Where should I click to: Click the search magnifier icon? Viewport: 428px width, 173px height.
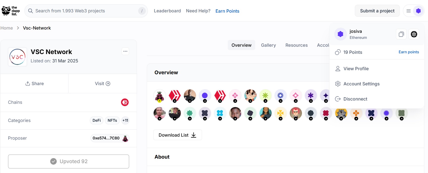[x=31, y=11]
